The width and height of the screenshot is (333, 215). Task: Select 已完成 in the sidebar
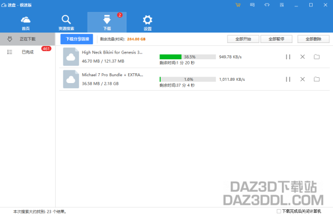tap(28, 52)
